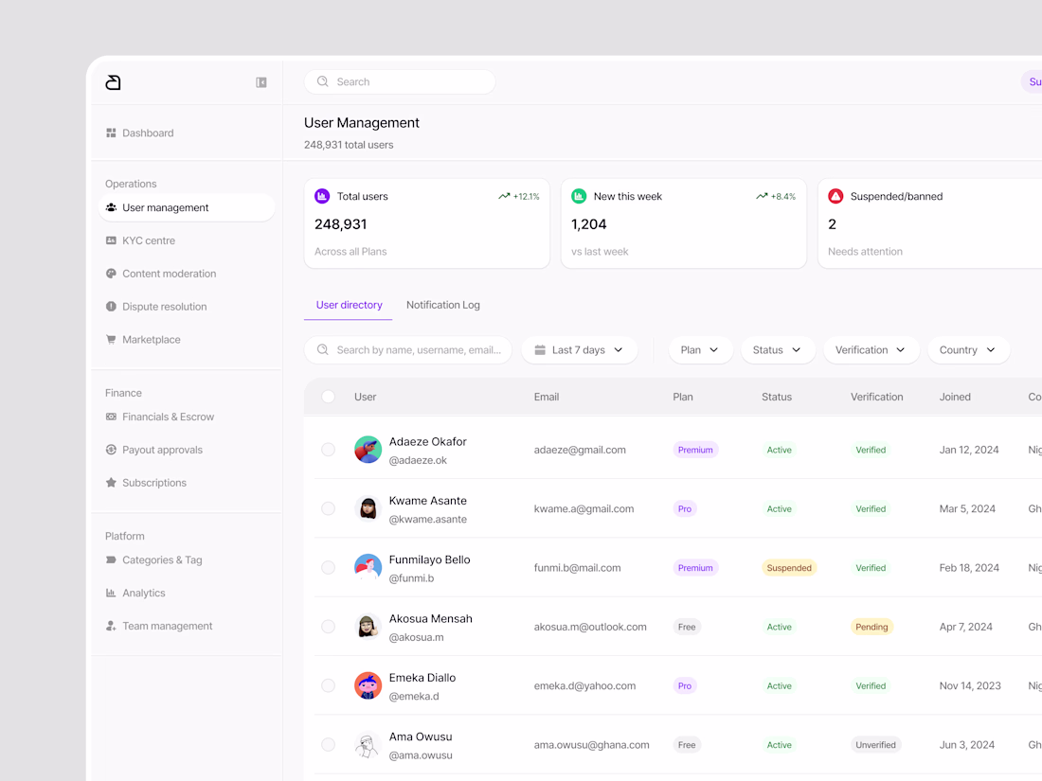
Task: Click the Financials & Escrow money icon
Action: point(111,417)
